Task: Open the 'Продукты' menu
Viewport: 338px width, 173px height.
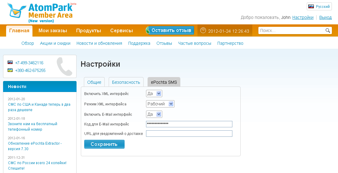Action: 88,30
